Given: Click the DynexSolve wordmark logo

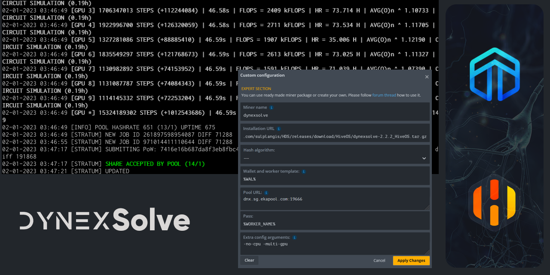Looking at the screenshot, I should 103,220.
